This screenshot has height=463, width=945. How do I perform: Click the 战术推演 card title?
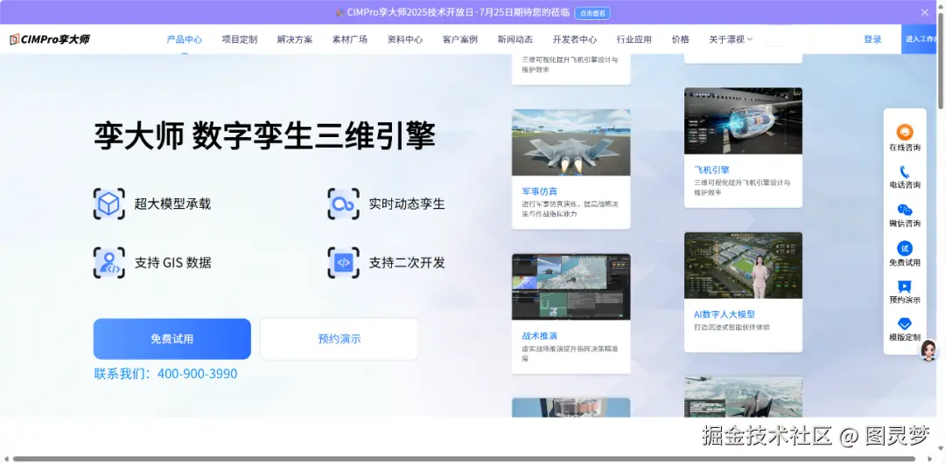(540, 336)
